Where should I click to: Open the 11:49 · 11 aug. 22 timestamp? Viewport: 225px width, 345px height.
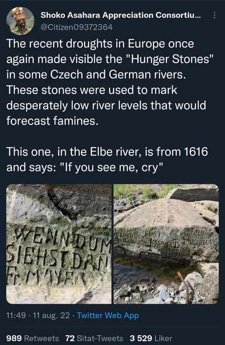tap(38, 315)
